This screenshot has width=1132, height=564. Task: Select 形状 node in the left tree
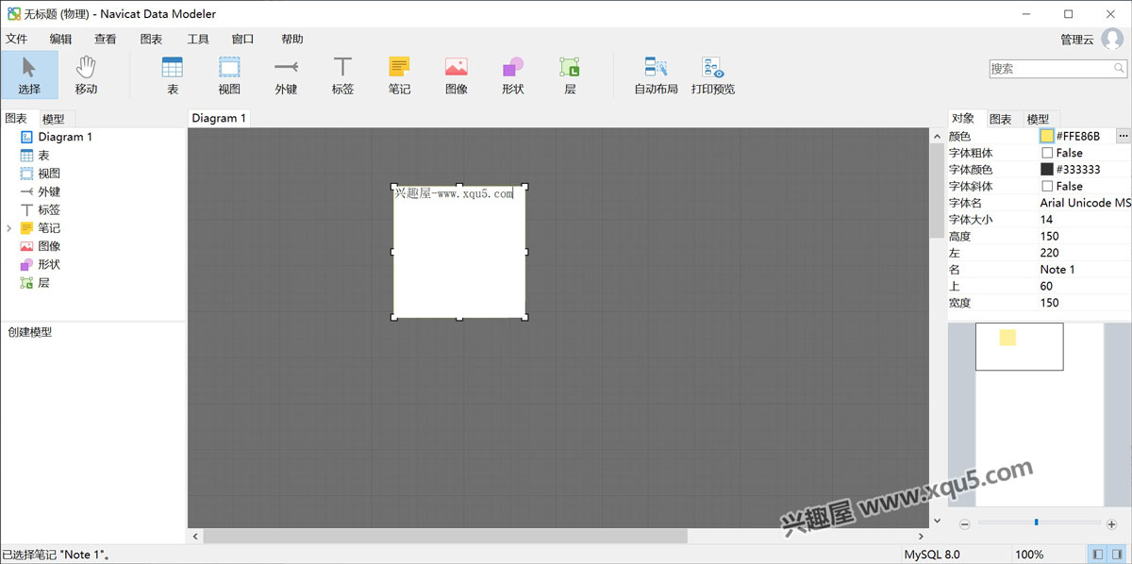(49, 264)
